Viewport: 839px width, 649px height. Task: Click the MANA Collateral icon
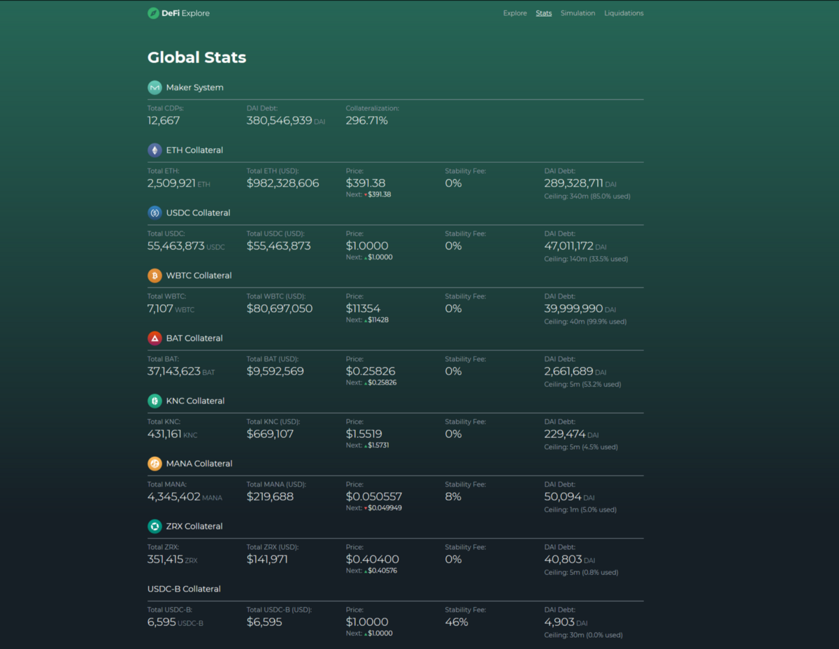tap(155, 464)
